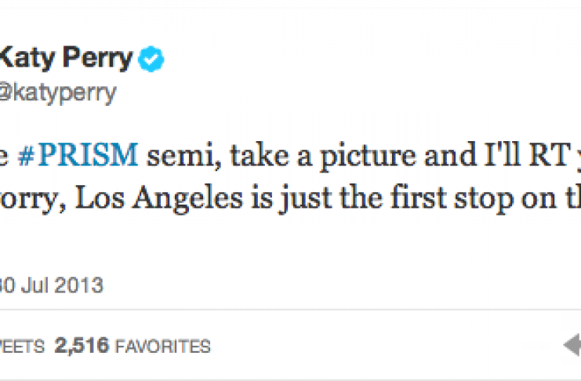Click the reply arrow icon

click(x=572, y=345)
